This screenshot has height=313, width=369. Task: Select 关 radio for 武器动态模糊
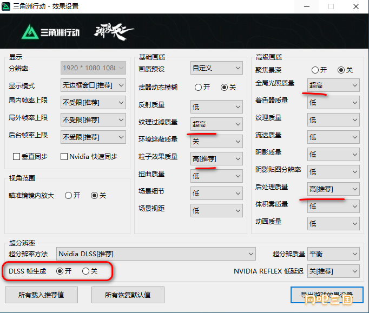tap(225, 88)
